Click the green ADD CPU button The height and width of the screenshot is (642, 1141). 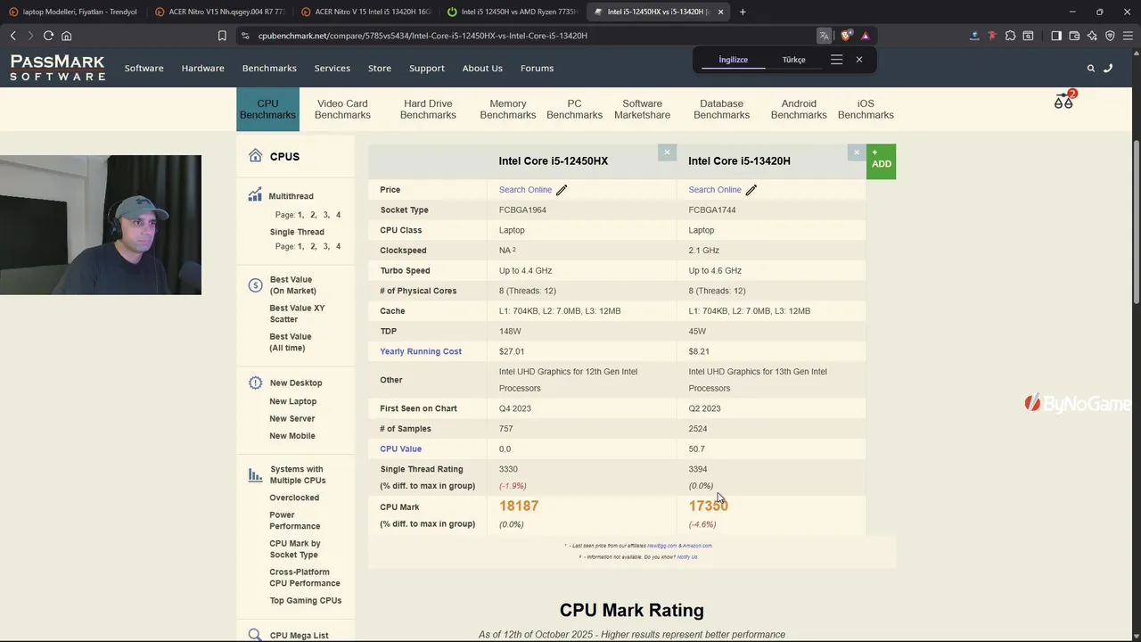[881, 161]
